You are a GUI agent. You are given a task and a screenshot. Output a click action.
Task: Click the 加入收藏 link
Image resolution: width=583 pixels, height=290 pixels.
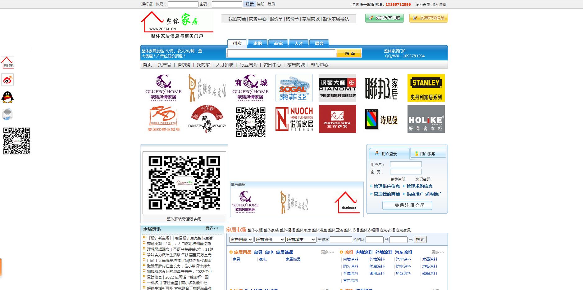[x=439, y=5]
